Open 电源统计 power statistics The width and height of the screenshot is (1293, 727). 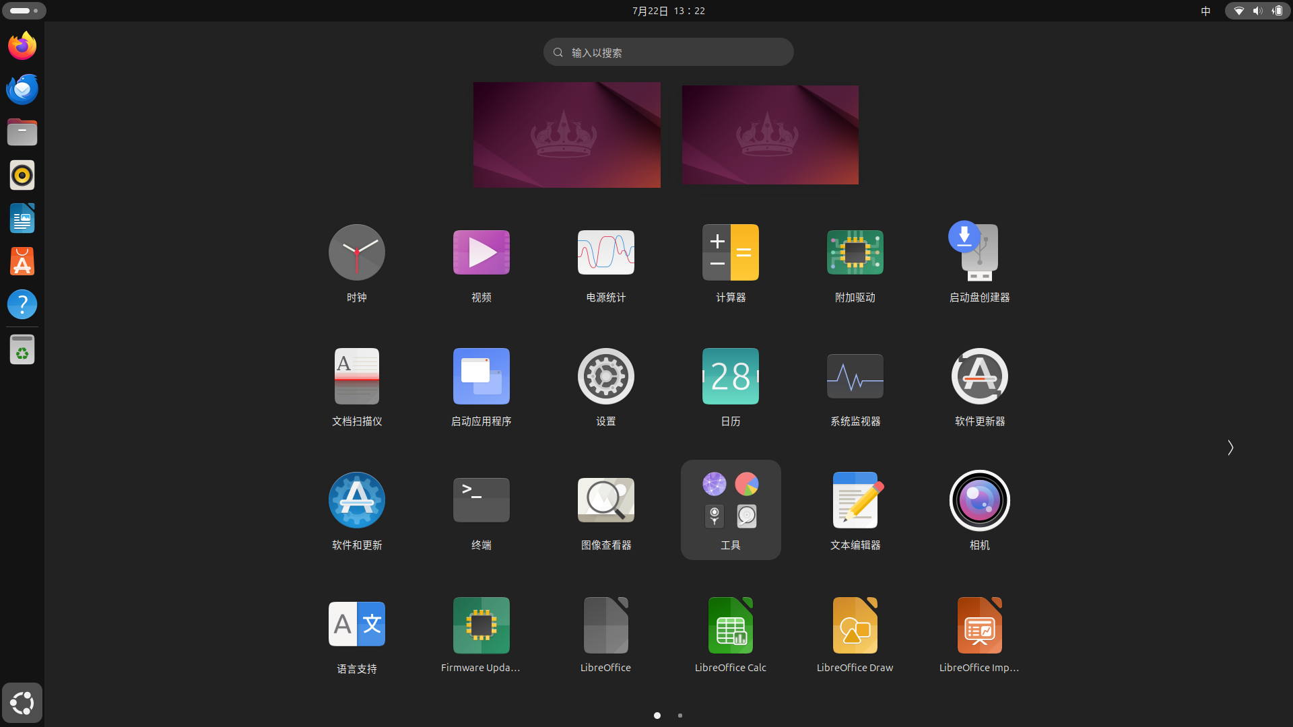tap(605, 253)
